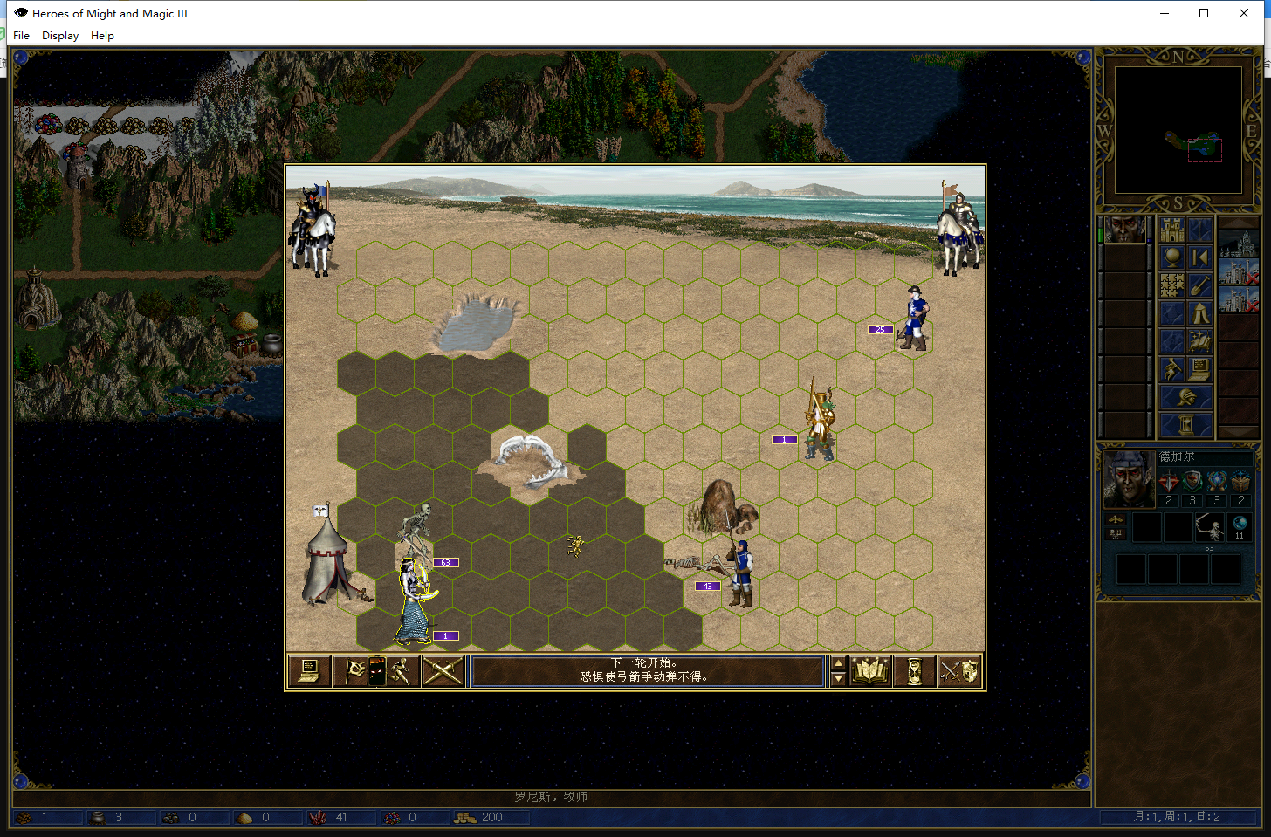Viewport: 1271px width, 837px height.
Task: Click end turn hourglass in side panel
Action: [x=1186, y=425]
